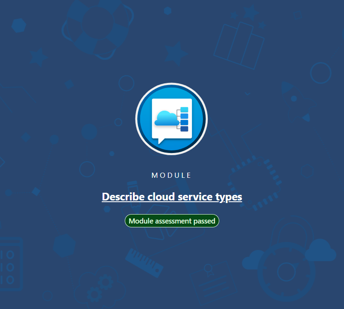Click the cloud icon in the module badge
344x309 pixels.
pyautogui.click(x=167, y=118)
